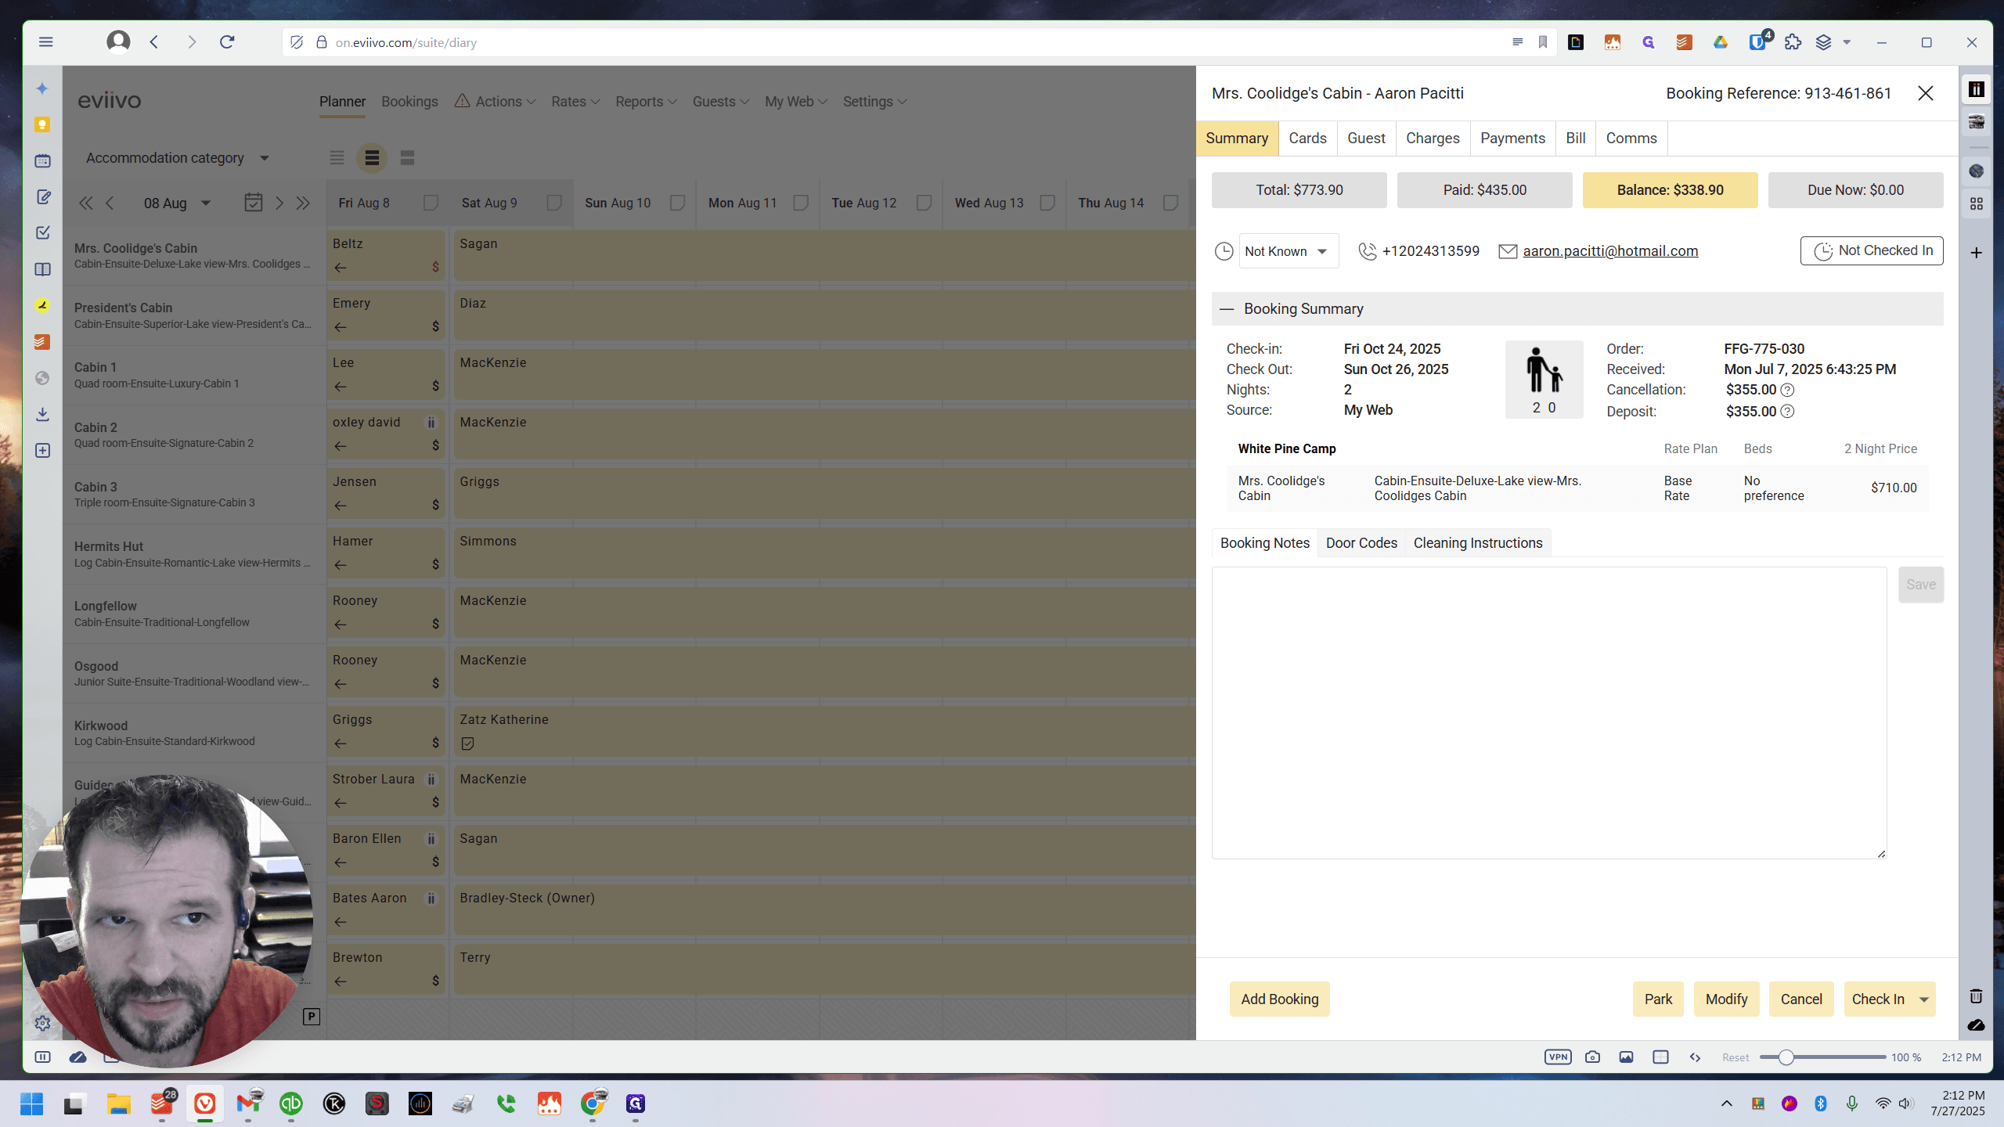Open the snapshot camera icon in status bar
This screenshot has width=2004, height=1127.
1592,1057
